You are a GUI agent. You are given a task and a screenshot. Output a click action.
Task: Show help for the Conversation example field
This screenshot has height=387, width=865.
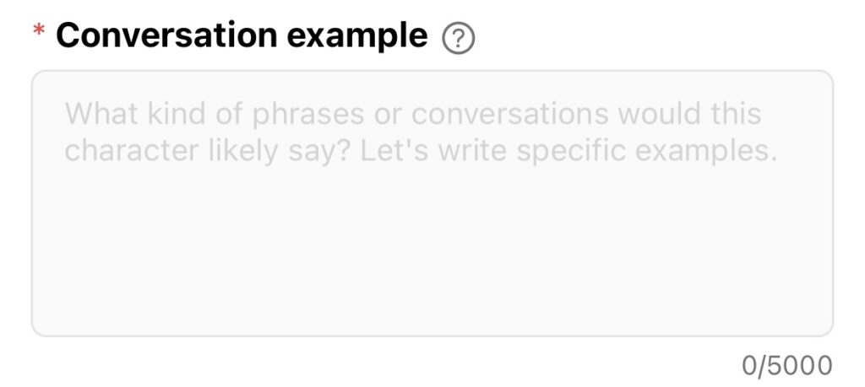tap(459, 39)
